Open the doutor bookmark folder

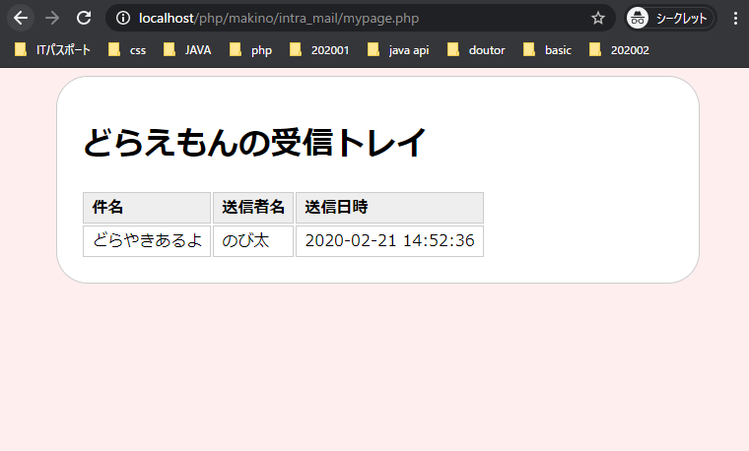point(476,50)
